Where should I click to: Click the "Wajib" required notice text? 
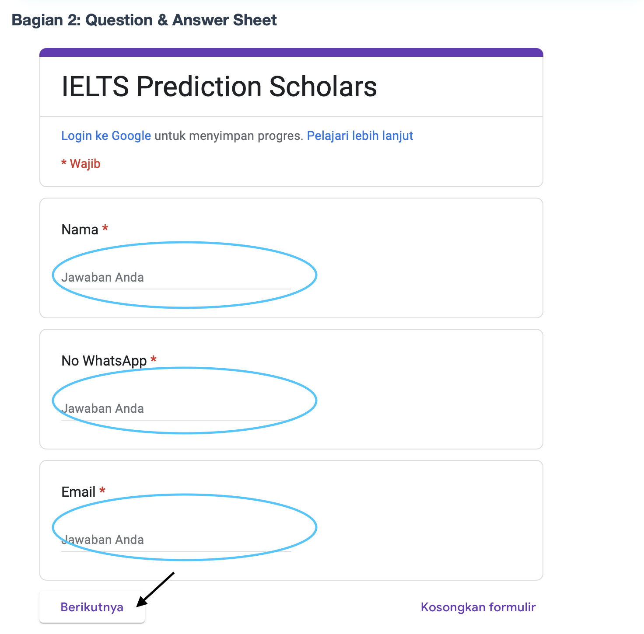pos(85,164)
